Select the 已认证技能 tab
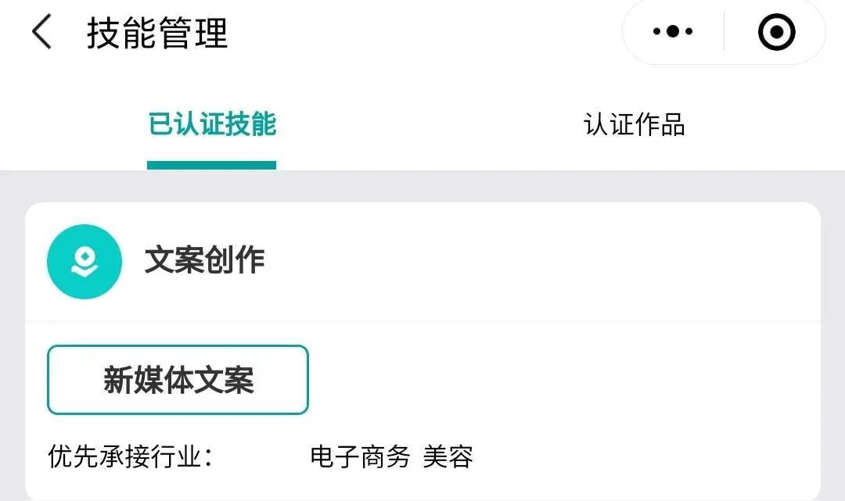Image resolution: width=845 pixels, height=501 pixels. coord(211,125)
